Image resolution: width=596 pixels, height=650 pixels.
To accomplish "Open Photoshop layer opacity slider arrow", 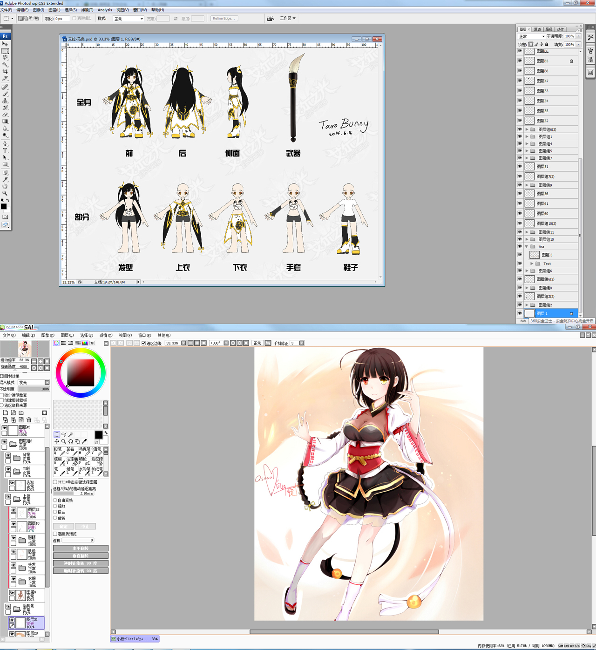I will [578, 36].
